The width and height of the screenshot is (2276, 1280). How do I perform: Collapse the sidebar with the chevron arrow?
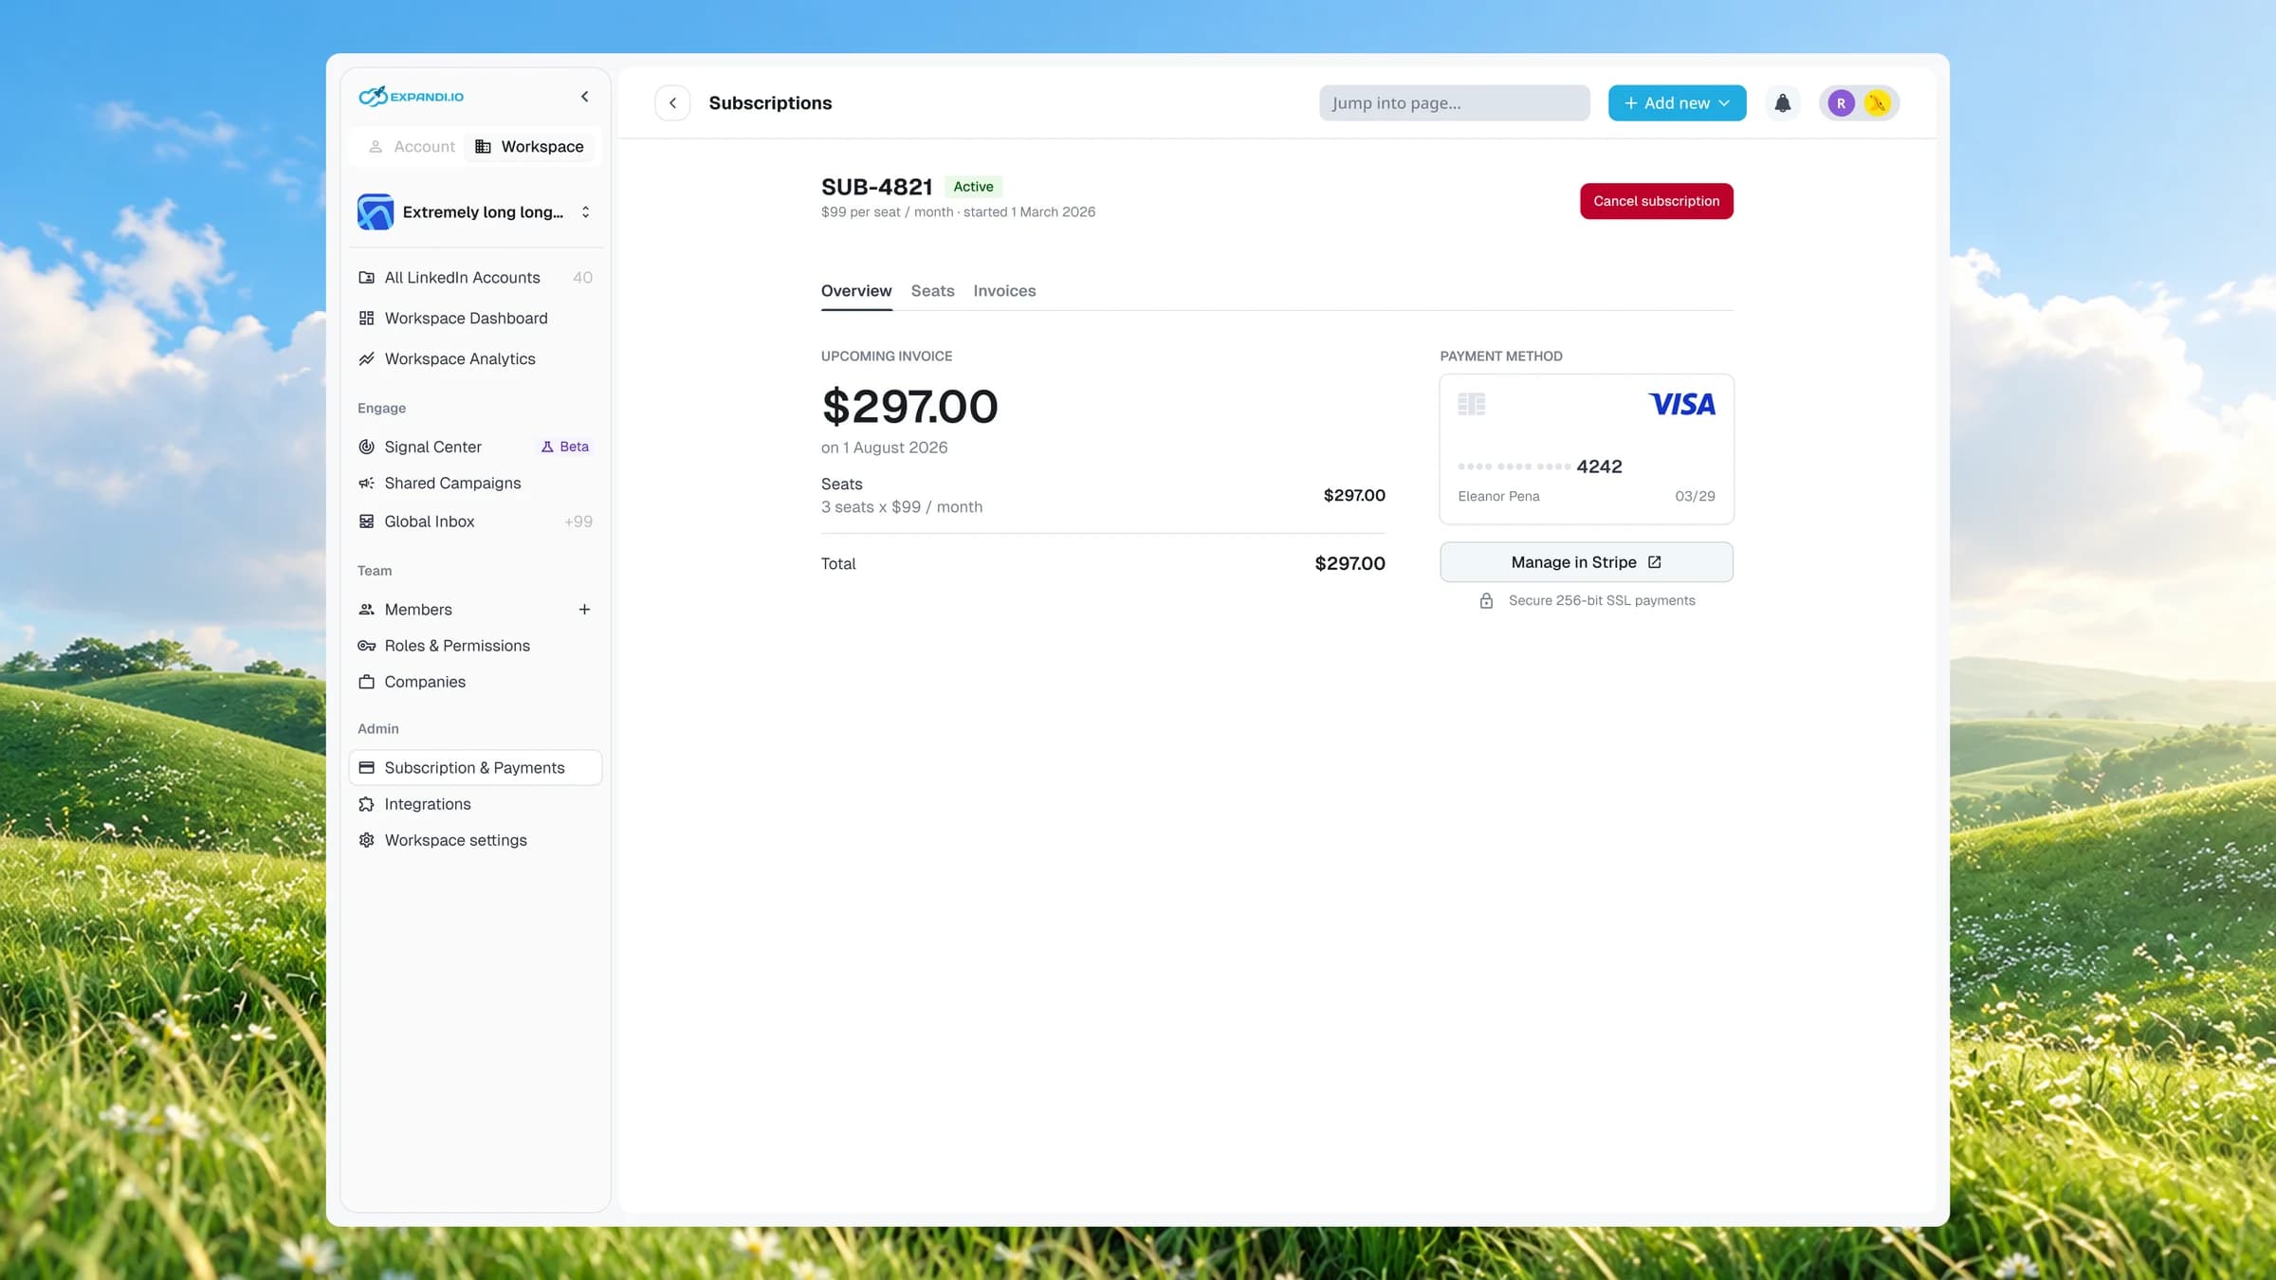584,97
